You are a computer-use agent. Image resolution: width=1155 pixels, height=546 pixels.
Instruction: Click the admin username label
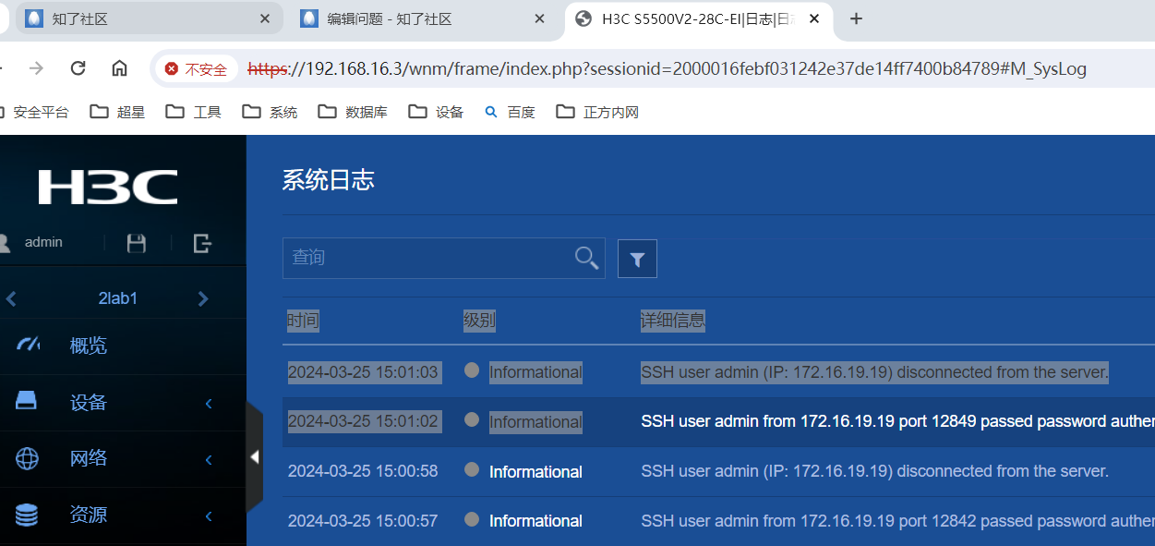pos(43,242)
